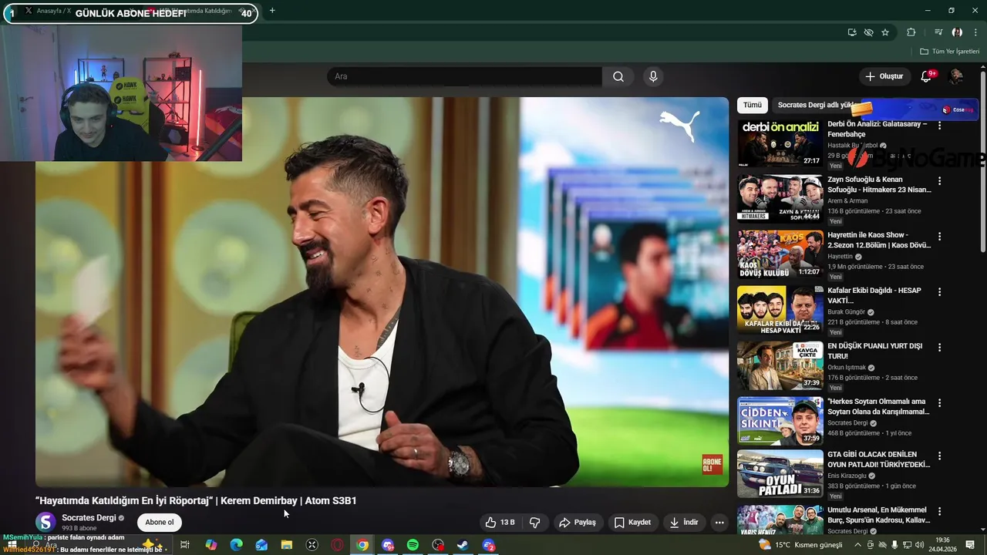Open Chrome profile avatar in toolbar
The width and height of the screenshot is (987, 555).
[957, 32]
